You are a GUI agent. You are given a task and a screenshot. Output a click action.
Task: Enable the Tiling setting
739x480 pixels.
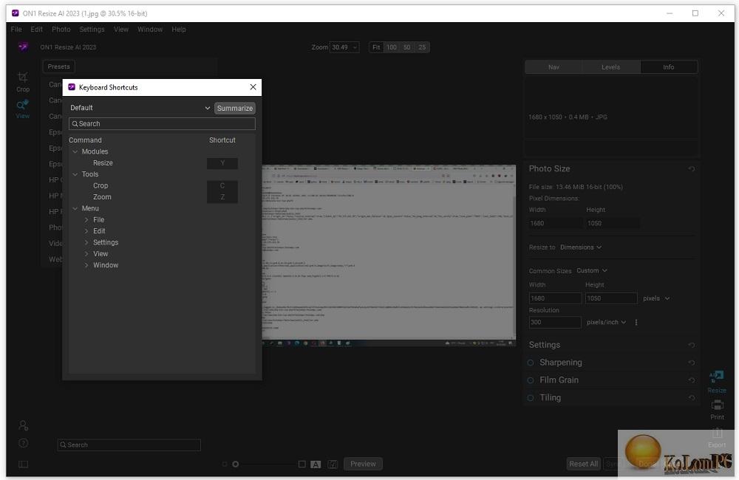tap(531, 398)
